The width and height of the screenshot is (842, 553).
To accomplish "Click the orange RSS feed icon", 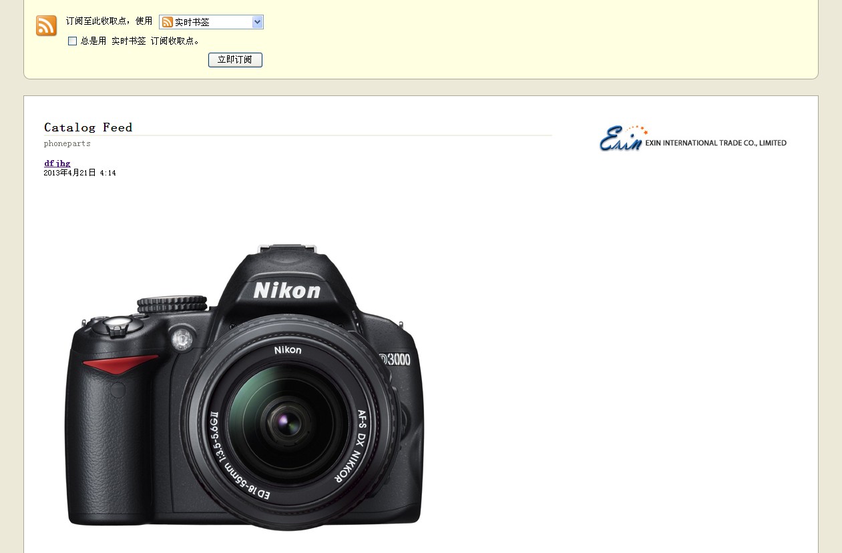I will [46, 25].
